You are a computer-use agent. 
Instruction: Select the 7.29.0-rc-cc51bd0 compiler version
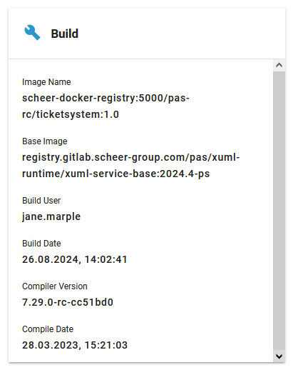click(x=68, y=302)
